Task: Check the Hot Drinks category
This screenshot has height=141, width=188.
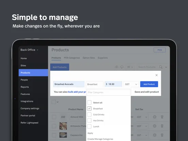Action: 89,120
